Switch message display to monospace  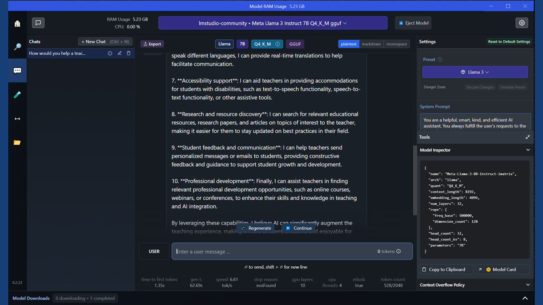click(x=396, y=44)
